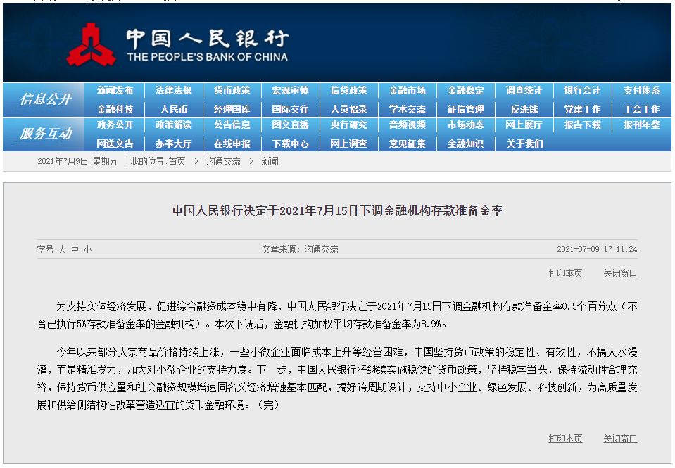Open 网送文告 page
The width and height of the screenshot is (675, 468).
[115, 144]
